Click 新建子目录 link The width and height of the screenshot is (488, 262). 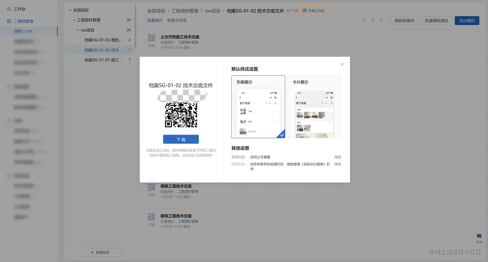click(177, 20)
